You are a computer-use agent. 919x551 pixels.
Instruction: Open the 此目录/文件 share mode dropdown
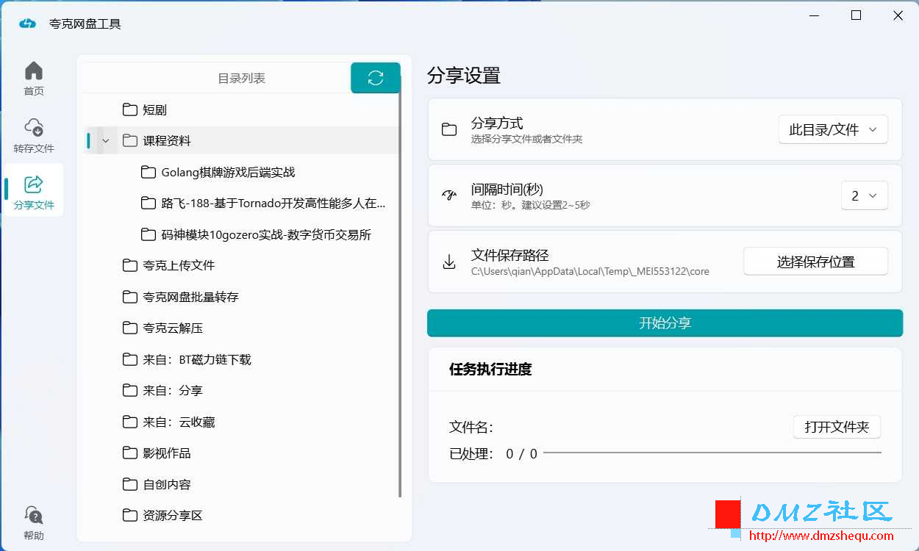click(833, 129)
